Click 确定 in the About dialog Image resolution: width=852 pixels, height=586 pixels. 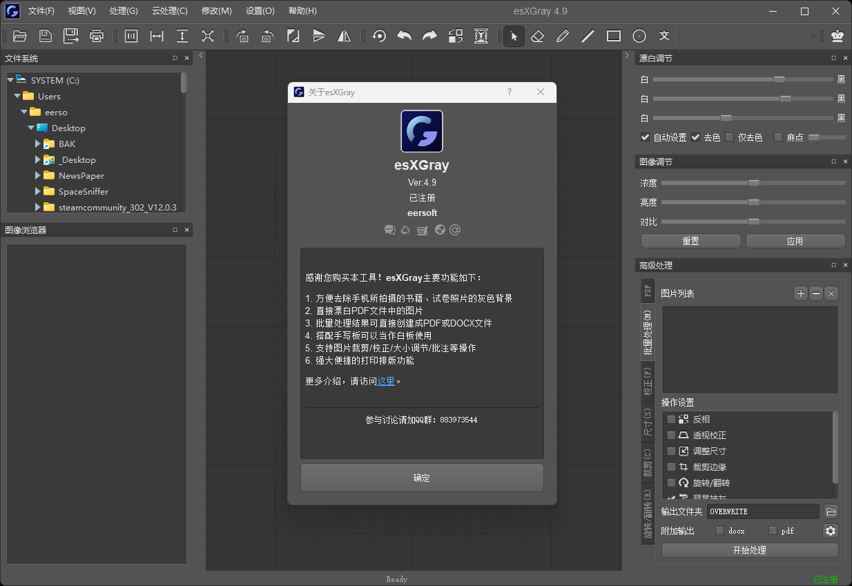tap(422, 478)
